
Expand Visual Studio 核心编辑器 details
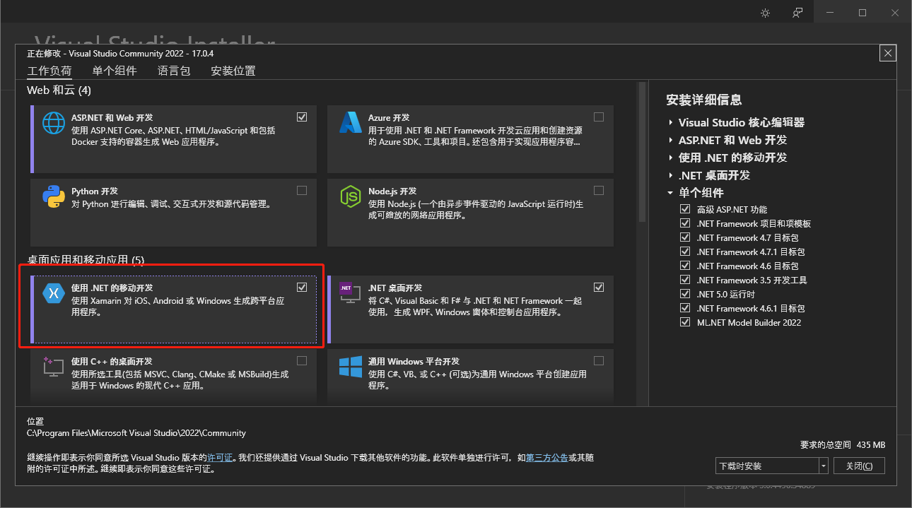point(670,122)
